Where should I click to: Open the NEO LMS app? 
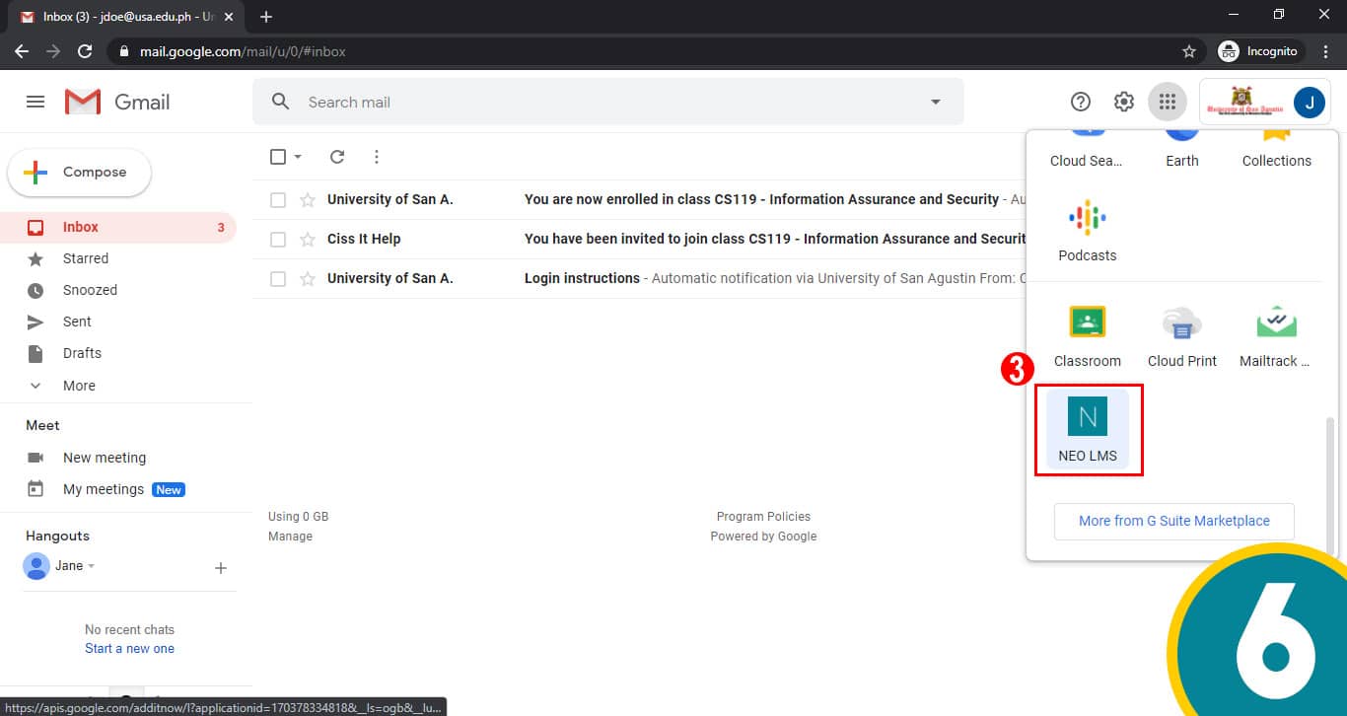[1088, 429]
